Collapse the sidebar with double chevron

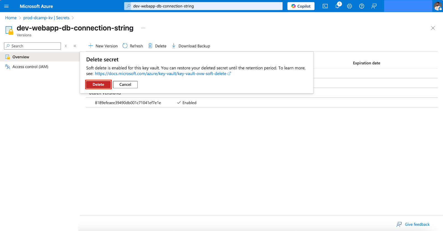(x=75, y=46)
